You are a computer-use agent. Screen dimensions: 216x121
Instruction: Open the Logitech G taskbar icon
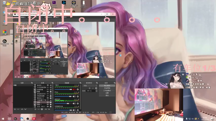click(15, 119)
